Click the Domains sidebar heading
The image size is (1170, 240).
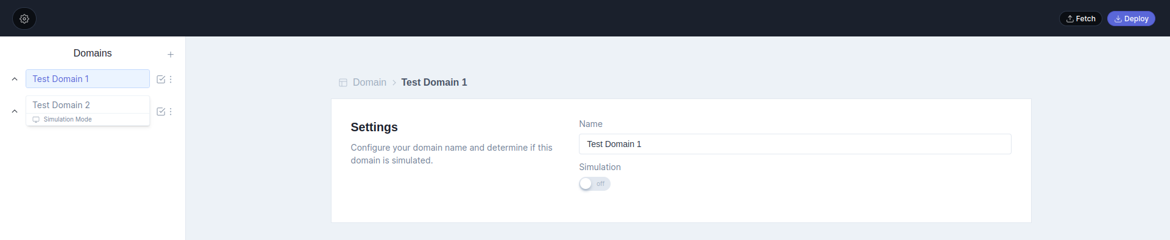pyautogui.click(x=93, y=53)
